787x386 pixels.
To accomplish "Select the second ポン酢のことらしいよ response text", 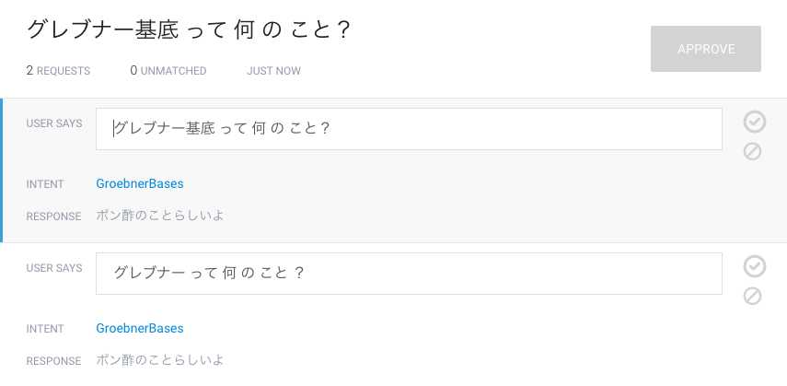I will (160, 360).
